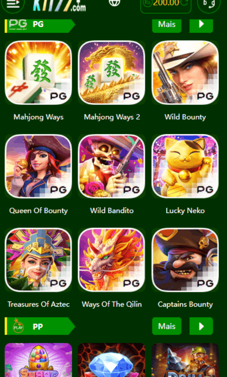Launch Ways Of The Qilin game
The height and width of the screenshot is (377, 227).
(x=112, y=260)
